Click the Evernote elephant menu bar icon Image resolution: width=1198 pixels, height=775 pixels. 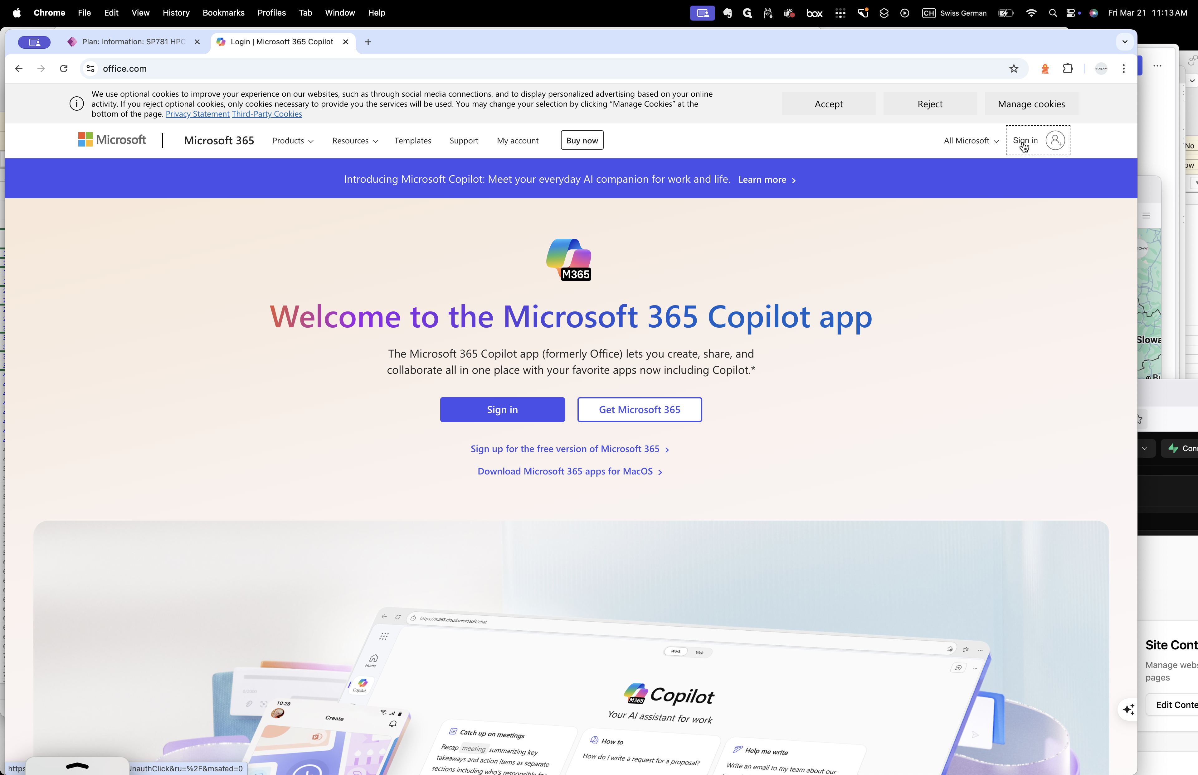click(x=727, y=13)
